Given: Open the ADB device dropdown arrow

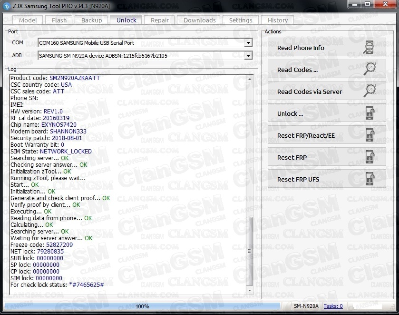Looking at the screenshot, I should tap(248, 55).
